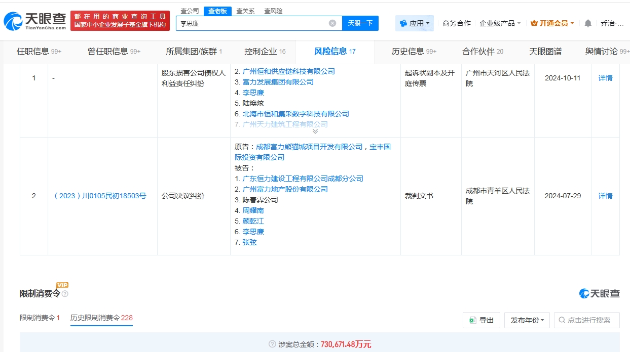The image size is (630, 352).
Task: Clear the search box with X icon
Action: pos(332,23)
